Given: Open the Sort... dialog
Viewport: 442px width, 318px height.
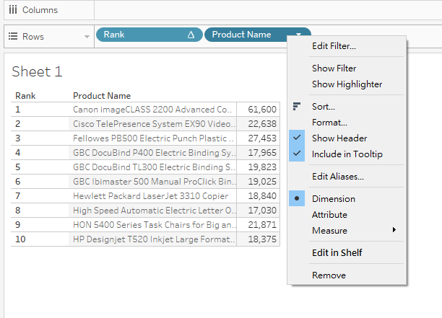Looking at the screenshot, I should click(x=324, y=107).
